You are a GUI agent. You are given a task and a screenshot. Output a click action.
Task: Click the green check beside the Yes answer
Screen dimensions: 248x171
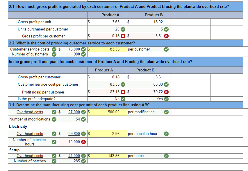(166, 99)
